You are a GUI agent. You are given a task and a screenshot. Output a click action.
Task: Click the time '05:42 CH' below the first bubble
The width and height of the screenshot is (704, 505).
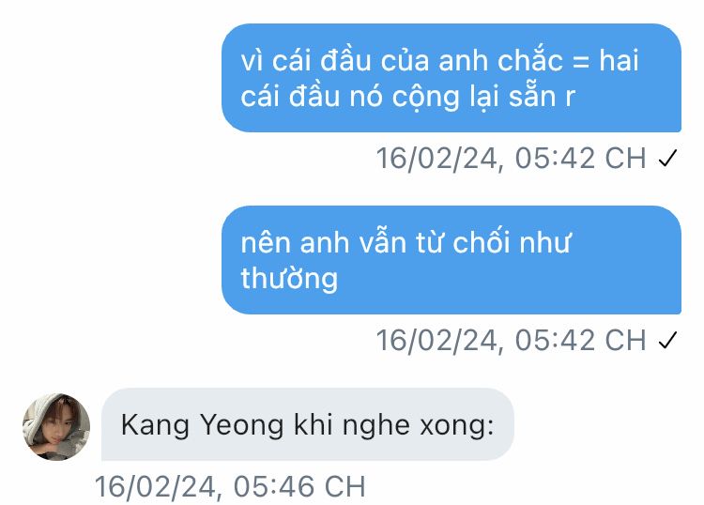click(x=580, y=159)
